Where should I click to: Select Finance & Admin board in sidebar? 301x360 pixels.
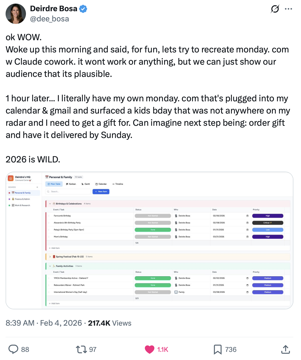22,199
